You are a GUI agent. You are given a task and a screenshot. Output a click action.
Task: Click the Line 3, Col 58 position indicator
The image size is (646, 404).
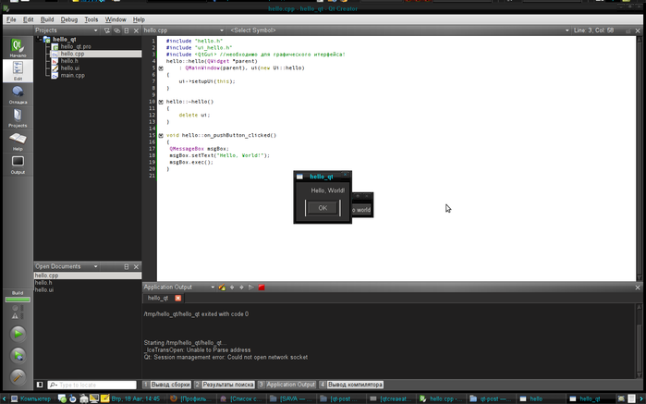[x=593, y=31]
